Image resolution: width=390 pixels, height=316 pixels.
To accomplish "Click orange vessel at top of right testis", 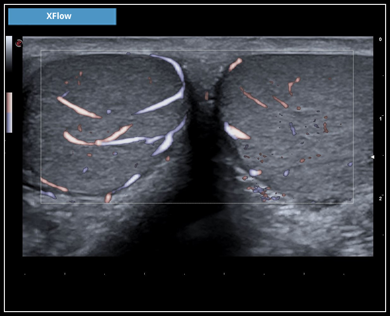I will 235,64.
